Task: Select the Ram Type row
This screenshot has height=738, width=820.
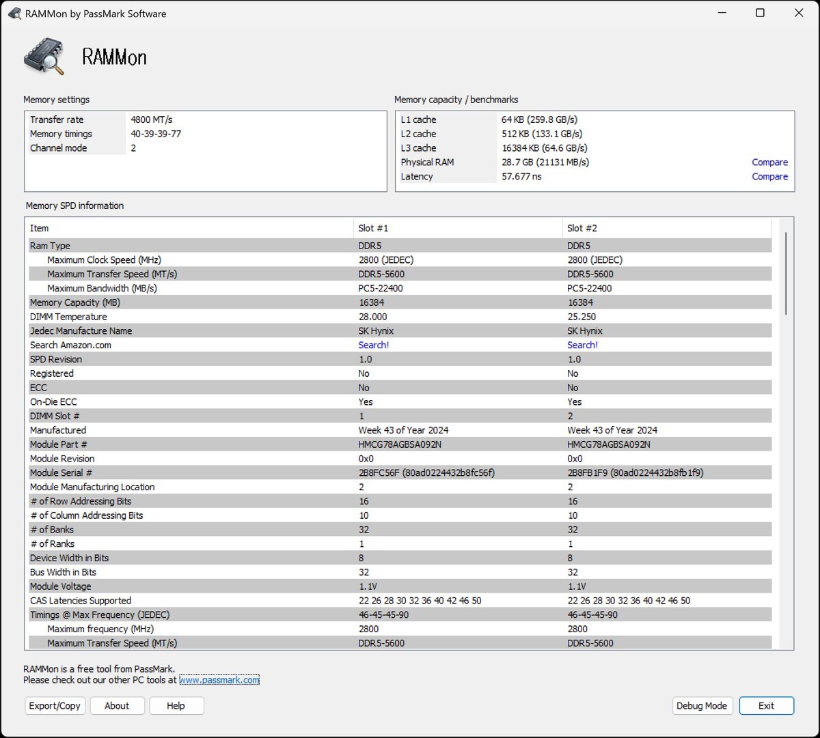Action: click(x=51, y=246)
